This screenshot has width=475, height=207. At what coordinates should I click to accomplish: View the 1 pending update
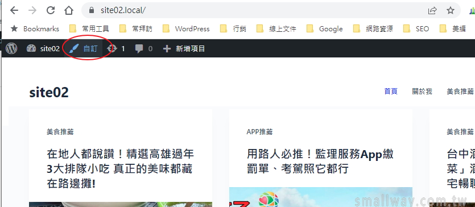pos(115,48)
